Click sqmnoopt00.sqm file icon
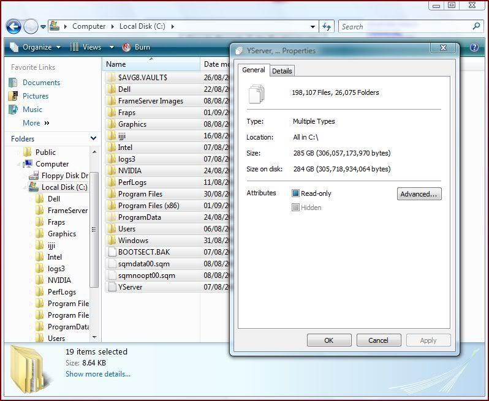The width and height of the screenshot is (489, 401). pos(112,275)
